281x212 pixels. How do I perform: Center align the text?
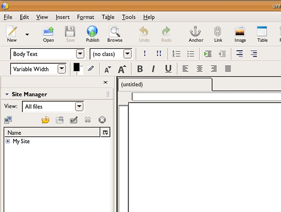point(200,69)
